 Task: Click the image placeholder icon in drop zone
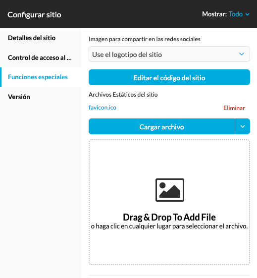[x=170, y=190]
